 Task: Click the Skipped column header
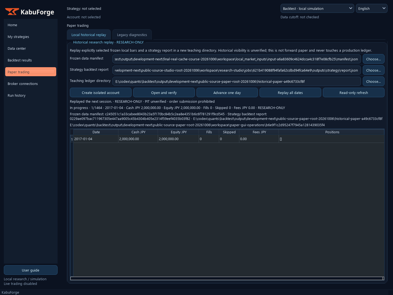coord(229,132)
